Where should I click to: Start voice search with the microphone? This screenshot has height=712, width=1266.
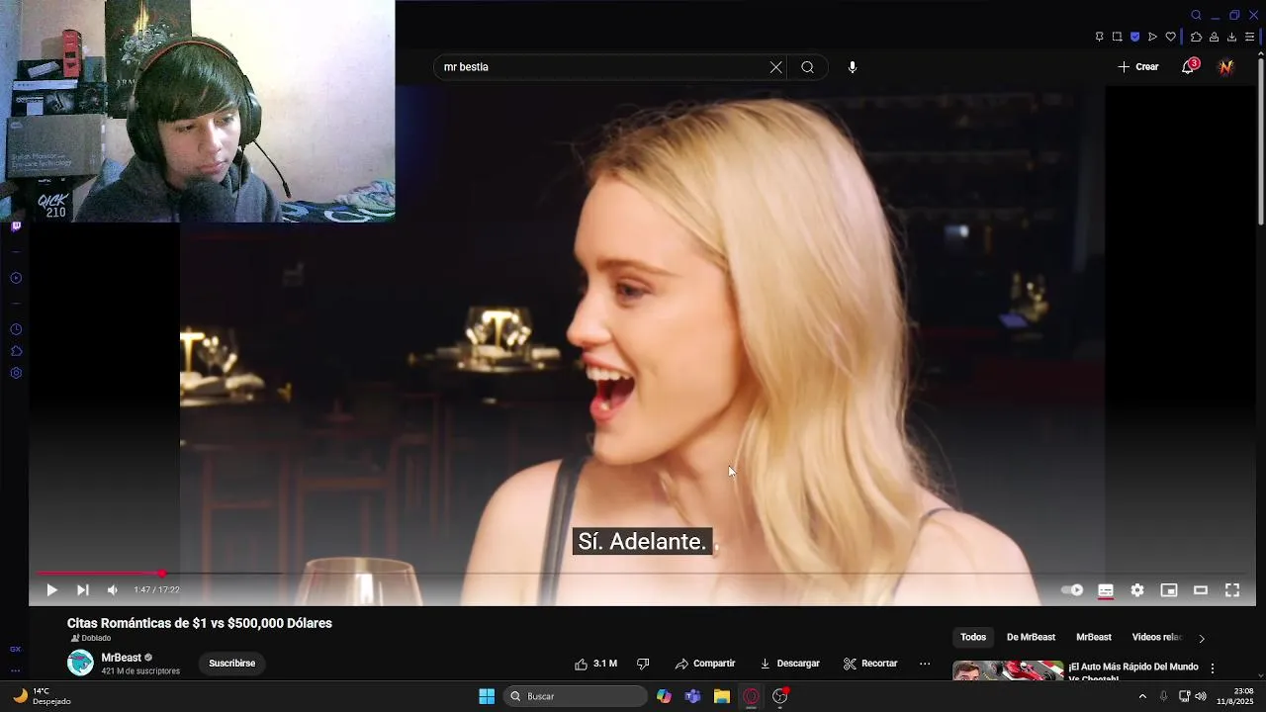pyautogui.click(x=853, y=67)
